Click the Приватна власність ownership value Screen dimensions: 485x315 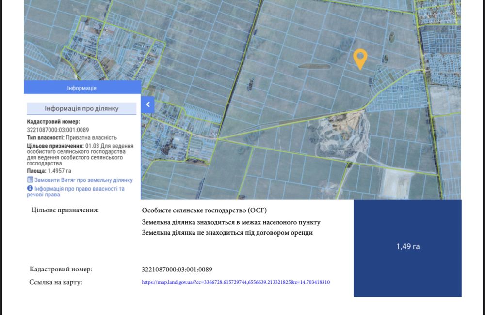tap(91, 137)
